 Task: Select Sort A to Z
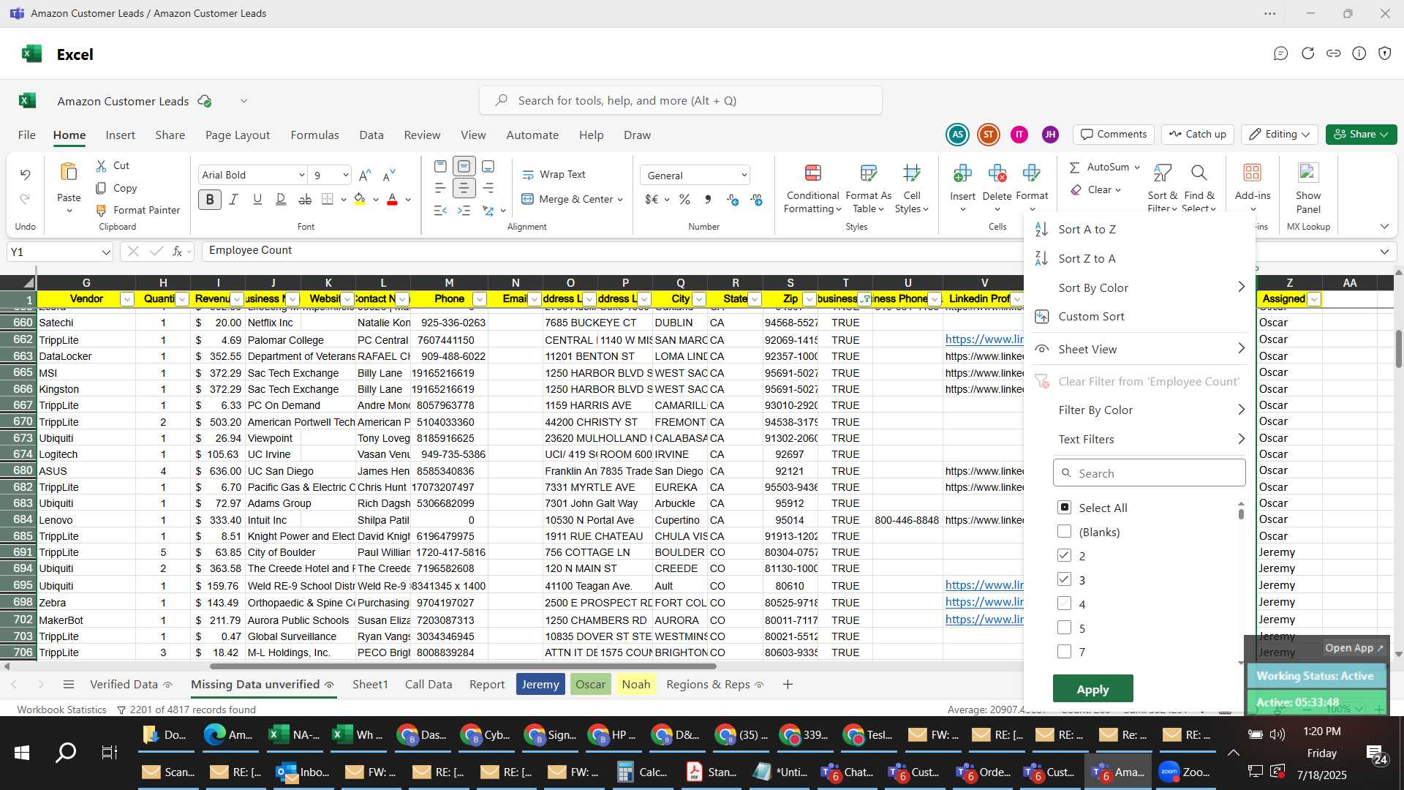coord(1087,230)
